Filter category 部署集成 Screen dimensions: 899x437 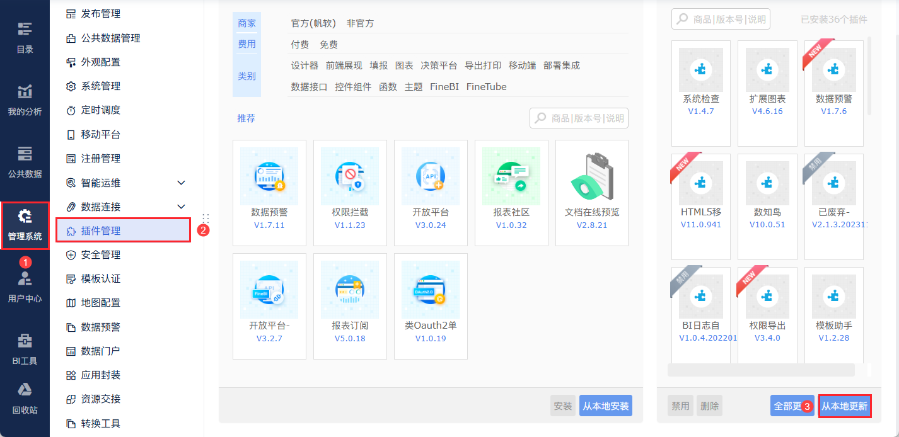(x=562, y=65)
